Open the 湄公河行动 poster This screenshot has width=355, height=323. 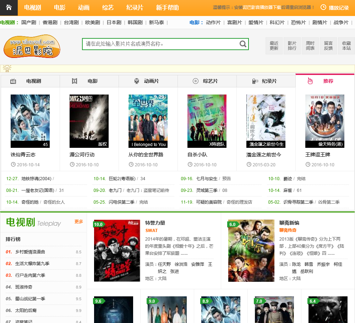(x=89, y=121)
